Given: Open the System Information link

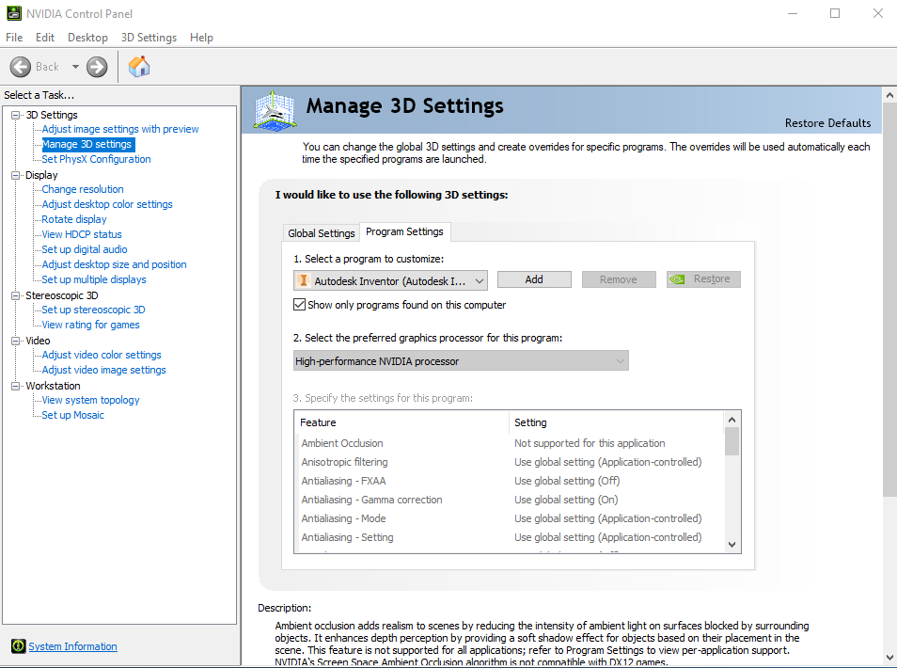Looking at the screenshot, I should [72, 646].
